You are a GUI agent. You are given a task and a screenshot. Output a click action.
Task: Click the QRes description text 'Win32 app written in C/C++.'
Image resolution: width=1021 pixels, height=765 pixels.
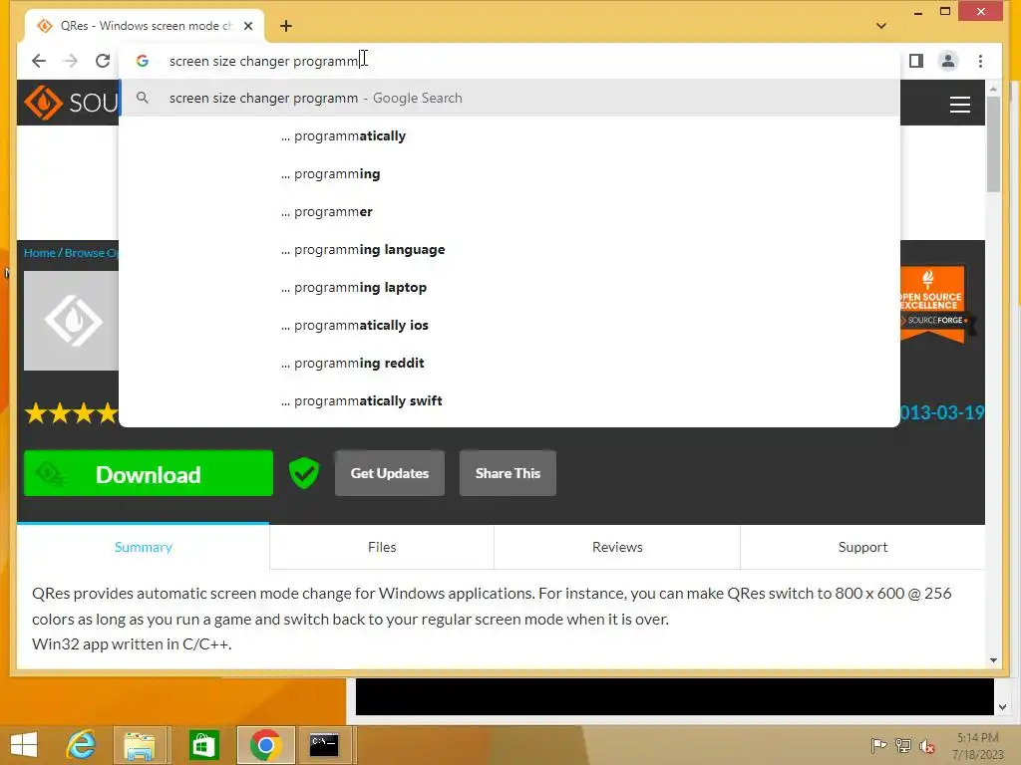[x=132, y=644]
